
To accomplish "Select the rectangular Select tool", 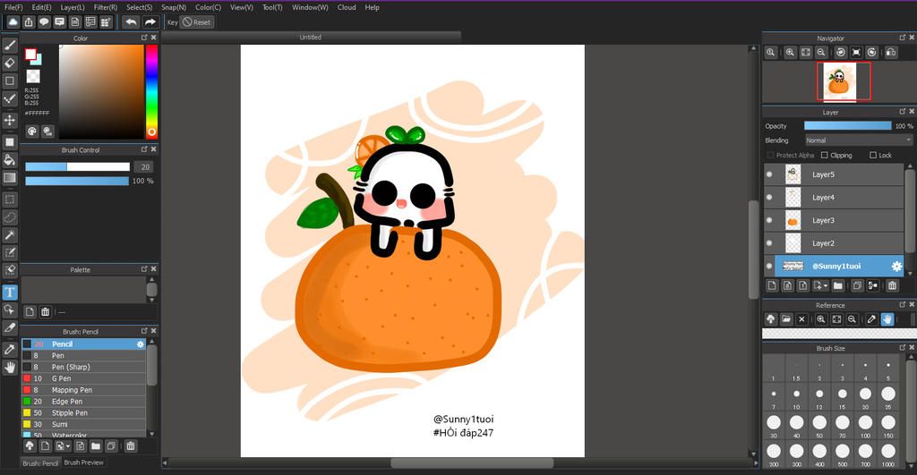I will 10,199.
